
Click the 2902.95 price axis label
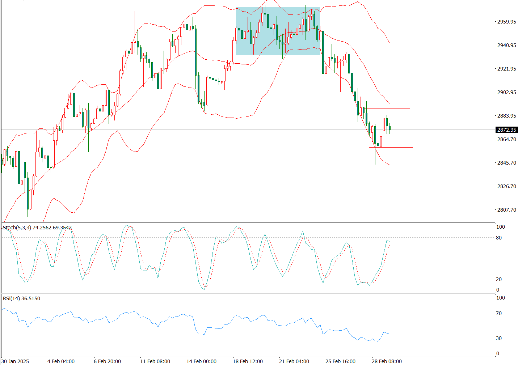tap(506, 92)
